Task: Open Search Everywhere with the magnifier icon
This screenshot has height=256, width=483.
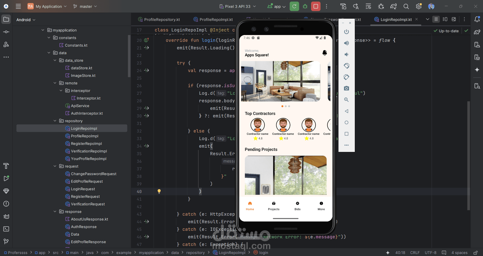Action: coord(406,6)
